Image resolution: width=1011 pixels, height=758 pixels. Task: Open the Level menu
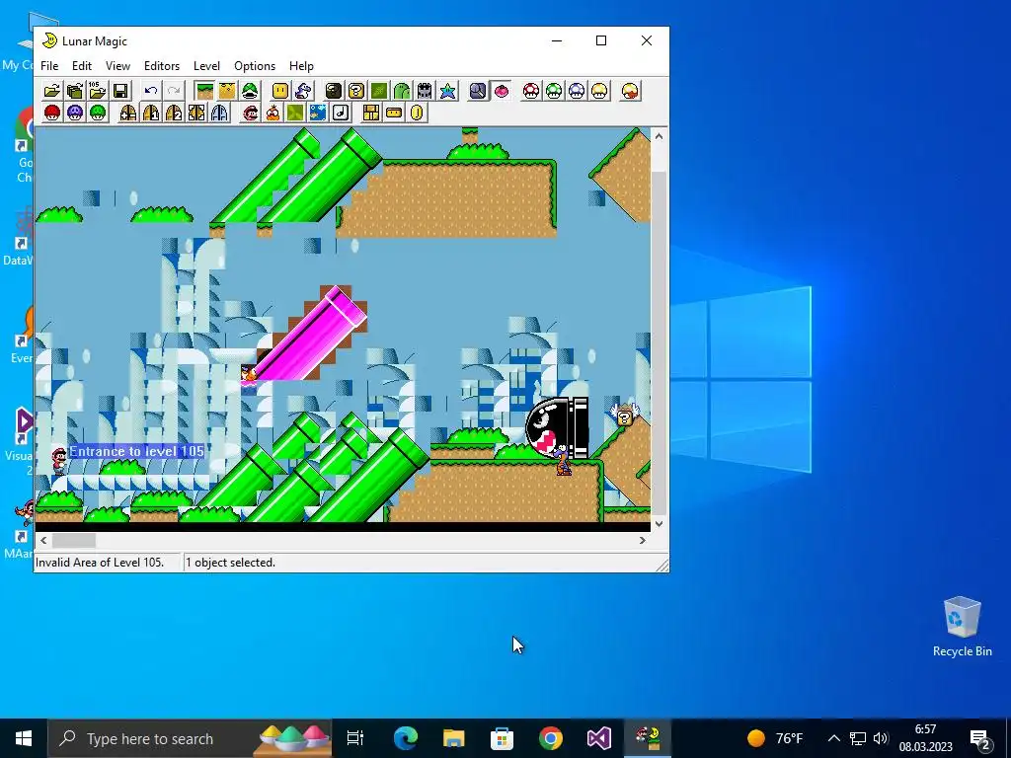coord(206,66)
